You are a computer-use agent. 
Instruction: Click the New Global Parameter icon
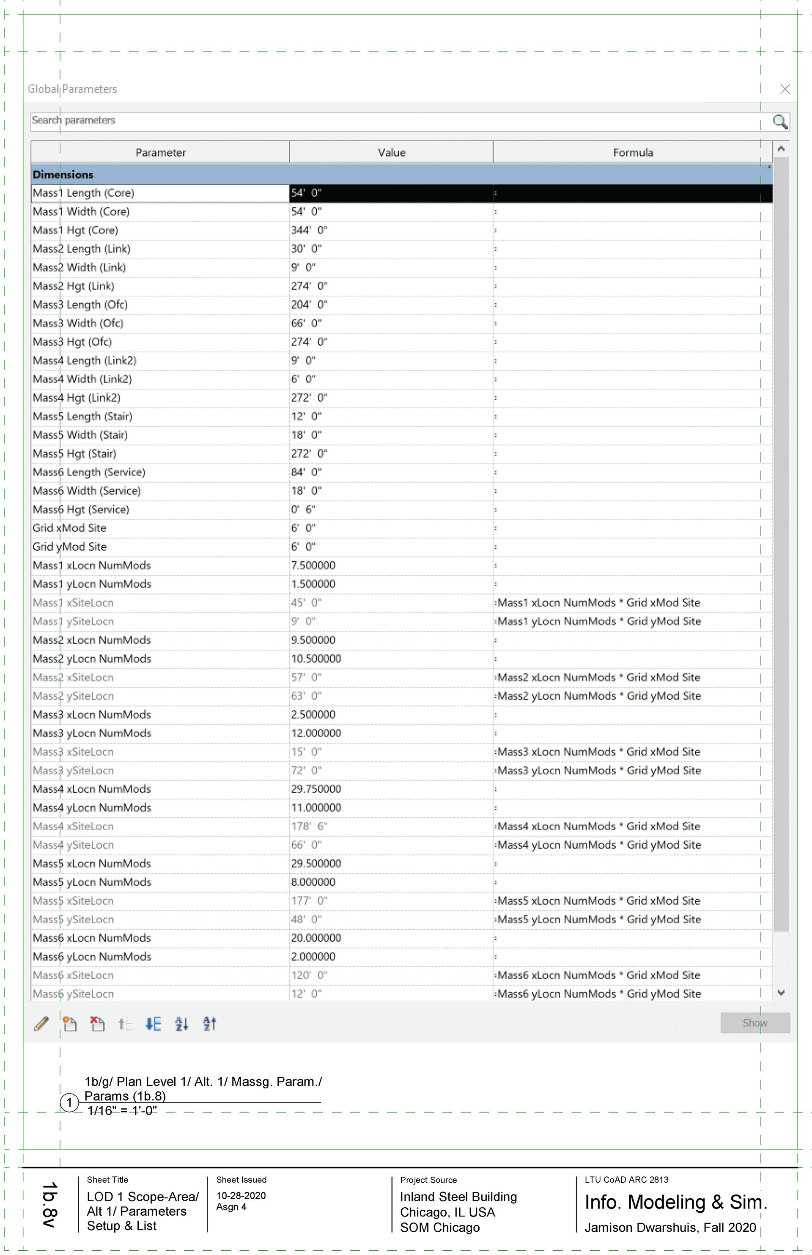pyautogui.click(x=69, y=1024)
